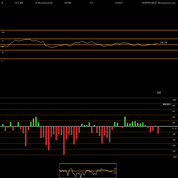Click the tallest red MR histogram bar
Image resolution: width=178 pixels, height=178 pixels.
[x=64, y=140]
